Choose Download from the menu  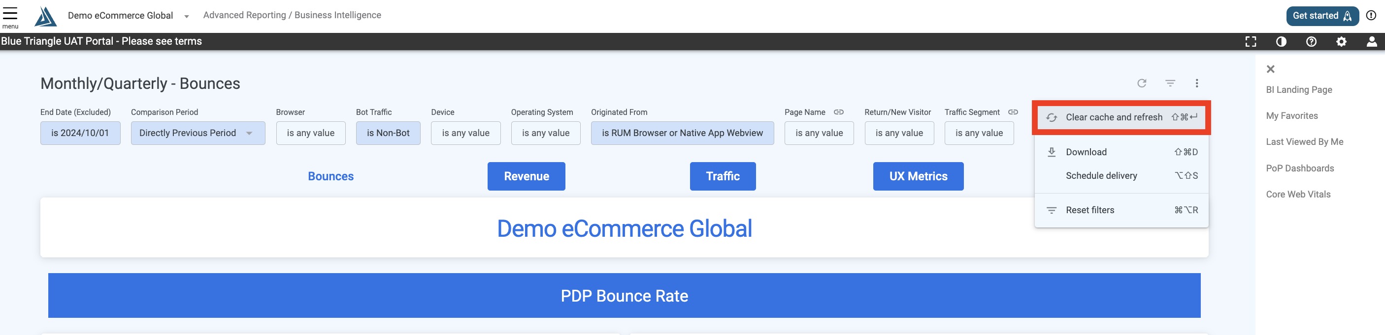click(x=1121, y=152)
